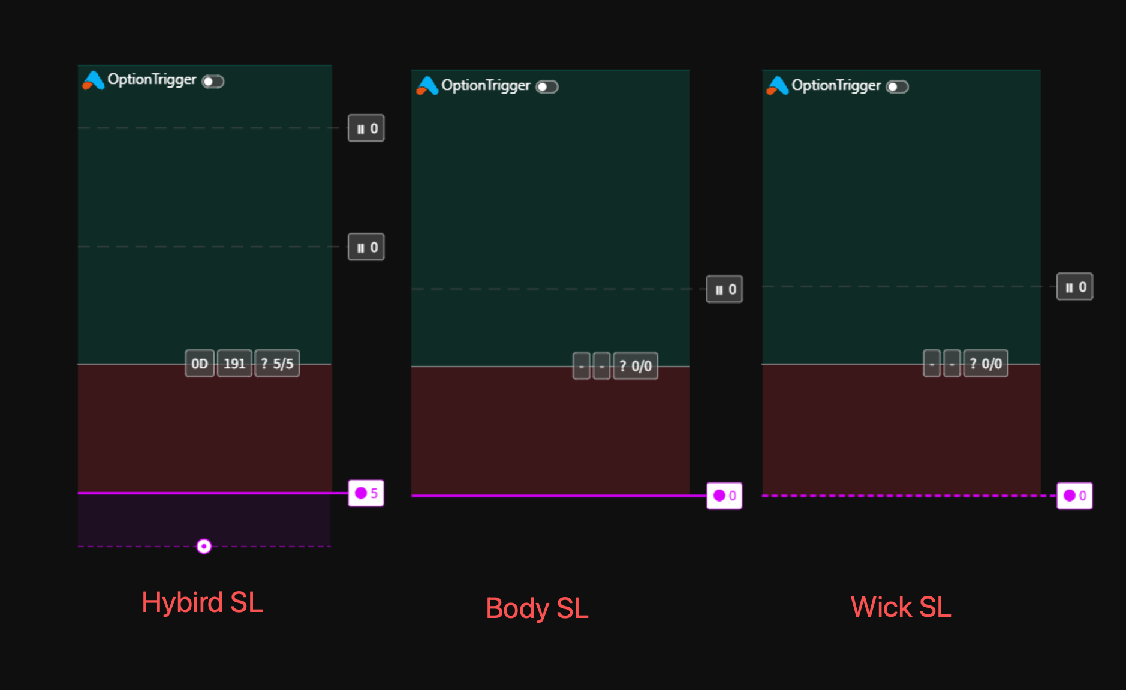Click the Body SL label text
Screen dimensions: 1126x690
[x=537, y=608]
